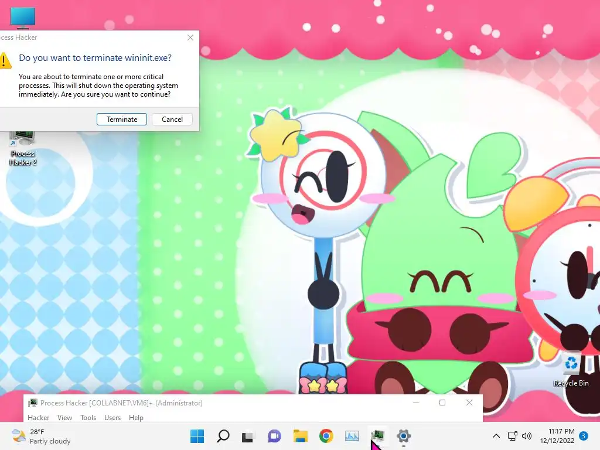600x450 pixels.
Task: Click the warning icon in the dialog
Action: tap(5, 60)
